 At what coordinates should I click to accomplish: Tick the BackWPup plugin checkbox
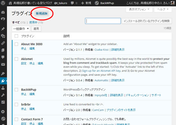16,90
